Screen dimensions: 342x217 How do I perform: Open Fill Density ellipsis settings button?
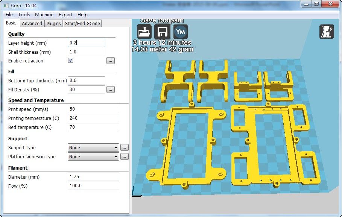(111, 90)
